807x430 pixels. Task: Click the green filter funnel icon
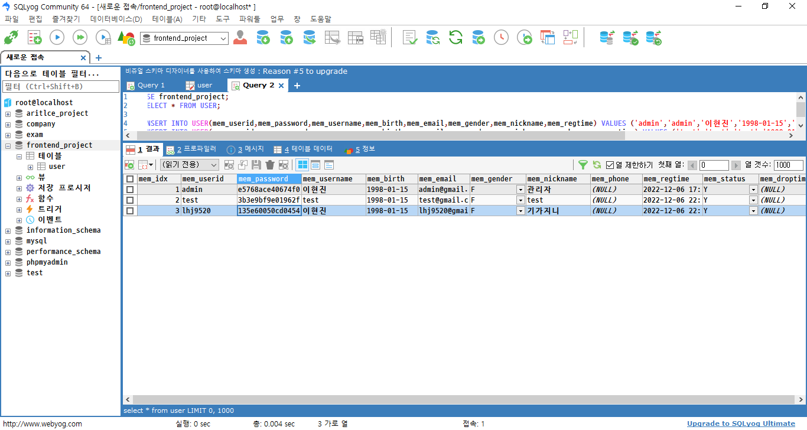point(583,165)
